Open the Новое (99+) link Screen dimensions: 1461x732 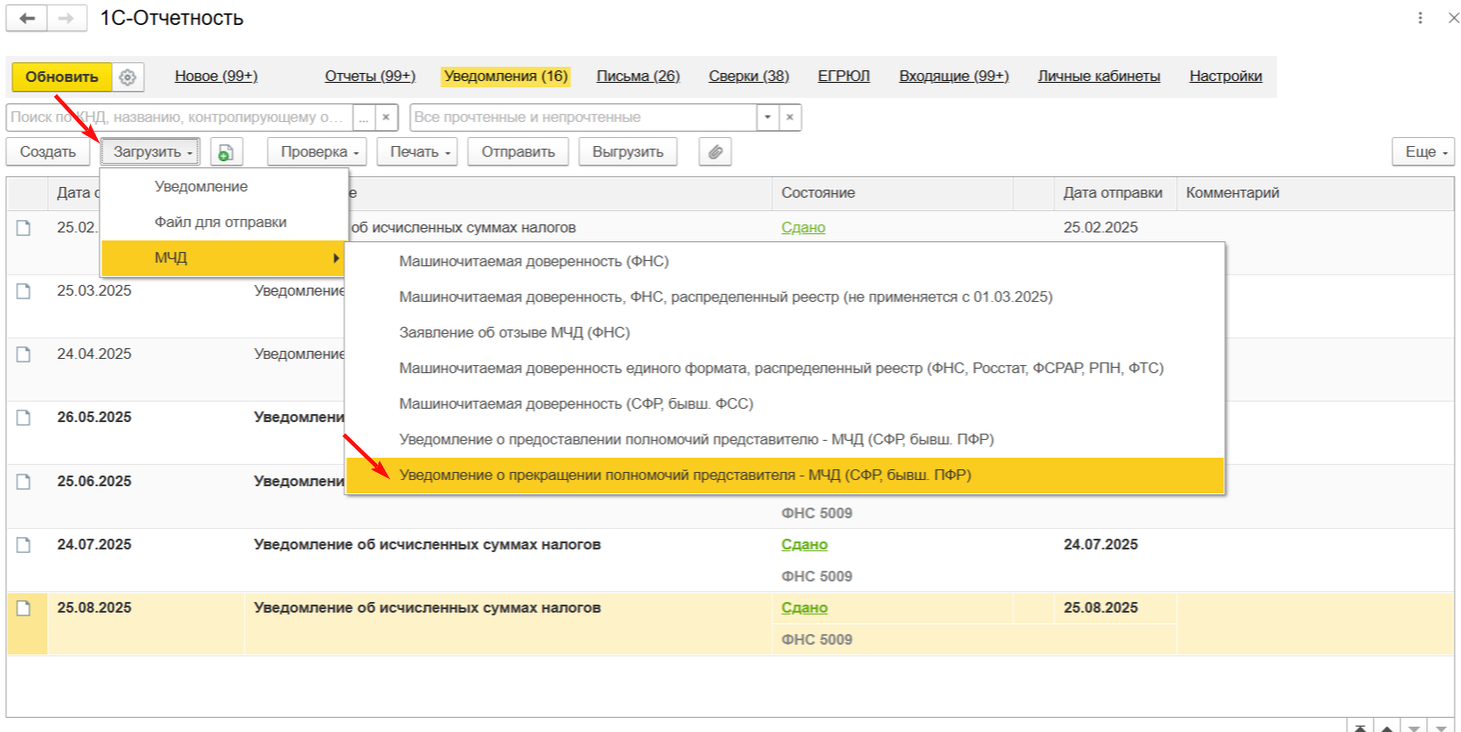[x=216, y=77]
